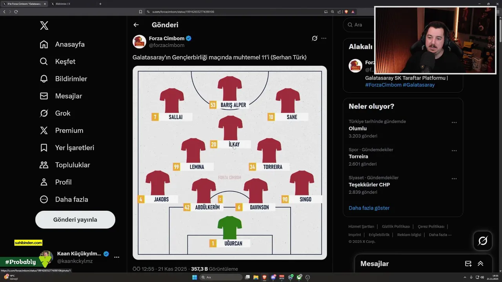
Task: Open Premium in the sidebar
Action: (x=62, y=130)
